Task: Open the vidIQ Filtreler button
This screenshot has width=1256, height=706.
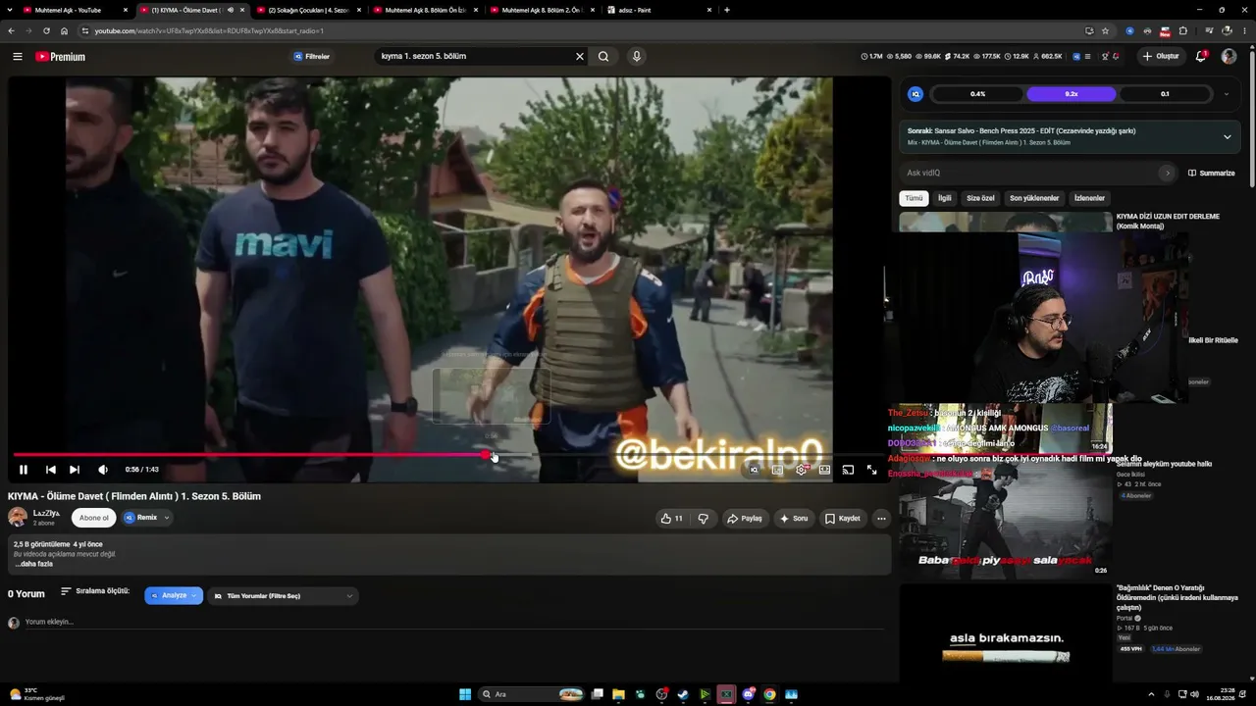Action: 312,57
